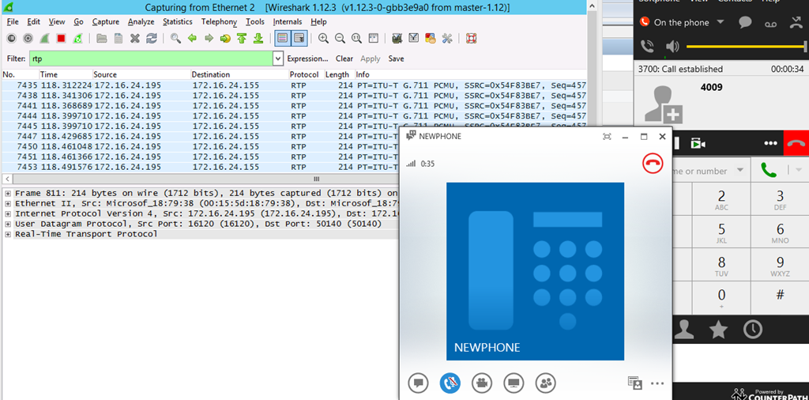Close this capture file with X icon
Screen dimensions: 809x400
point(134,38)
